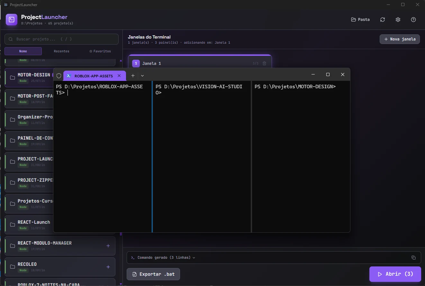Select the REACT-Launch project row

(29, 225)
